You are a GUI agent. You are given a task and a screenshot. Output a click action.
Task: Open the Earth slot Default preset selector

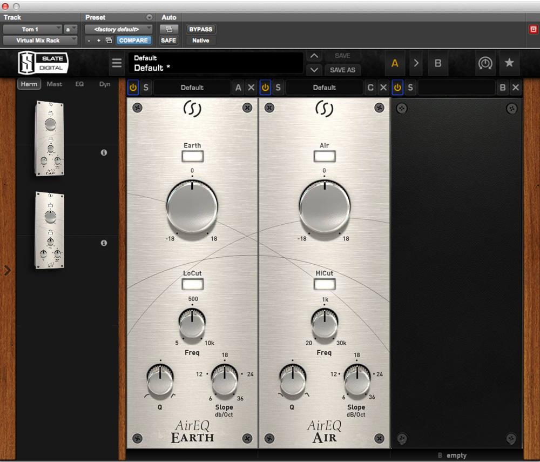pos(192,88)
